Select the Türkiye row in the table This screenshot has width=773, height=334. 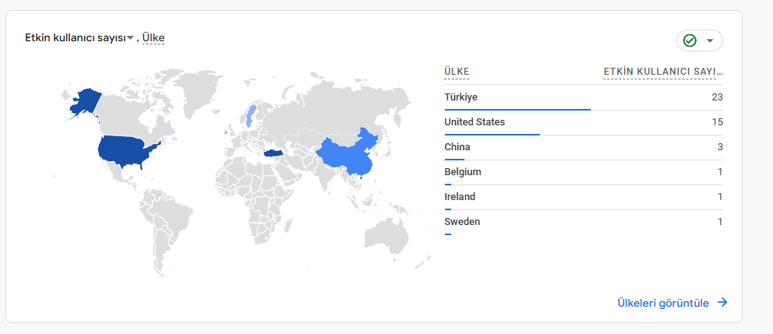584,97
